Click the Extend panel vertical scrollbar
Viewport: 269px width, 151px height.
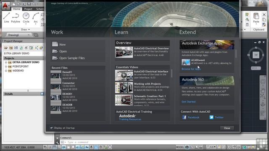click(236, 54)
